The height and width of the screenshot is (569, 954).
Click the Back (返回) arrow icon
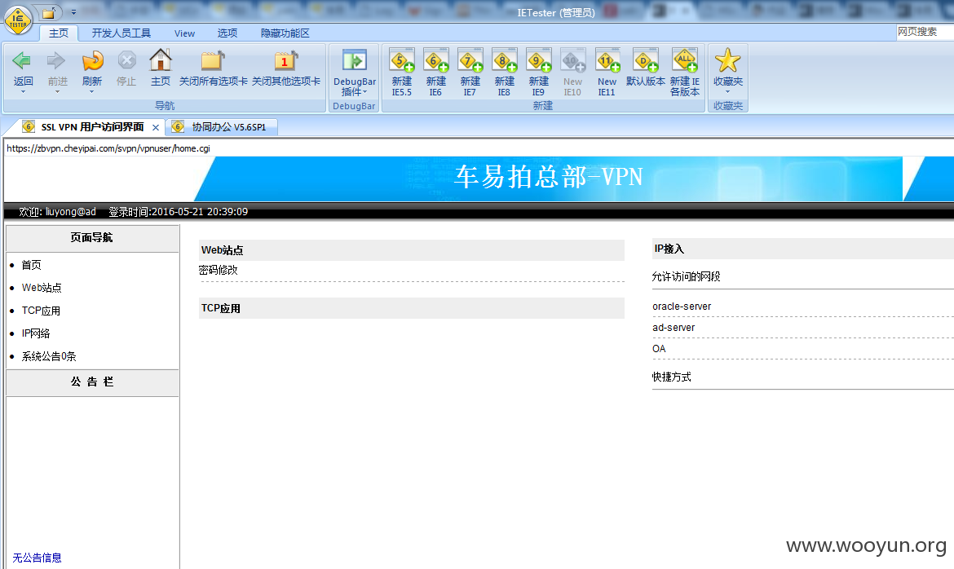[x=22, y=60]
